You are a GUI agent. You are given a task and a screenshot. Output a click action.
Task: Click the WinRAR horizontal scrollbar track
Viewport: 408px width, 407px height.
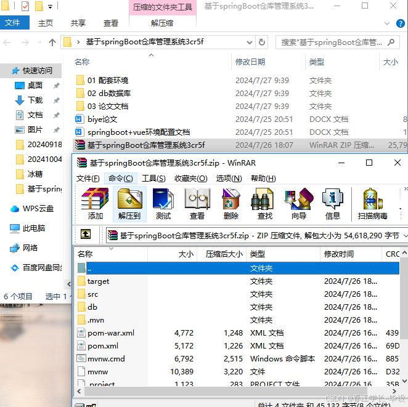click(236, 391)
